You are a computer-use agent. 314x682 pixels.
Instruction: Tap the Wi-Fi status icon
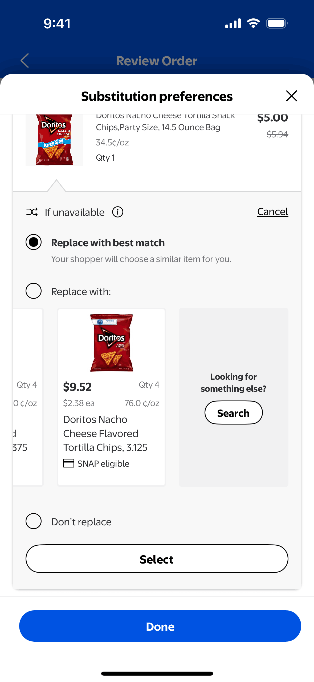click(253, 23)
